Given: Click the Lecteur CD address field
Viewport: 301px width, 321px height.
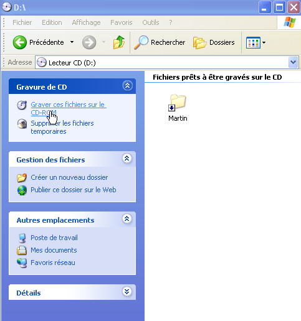Looking at the screenshot, I should [162, 62].
